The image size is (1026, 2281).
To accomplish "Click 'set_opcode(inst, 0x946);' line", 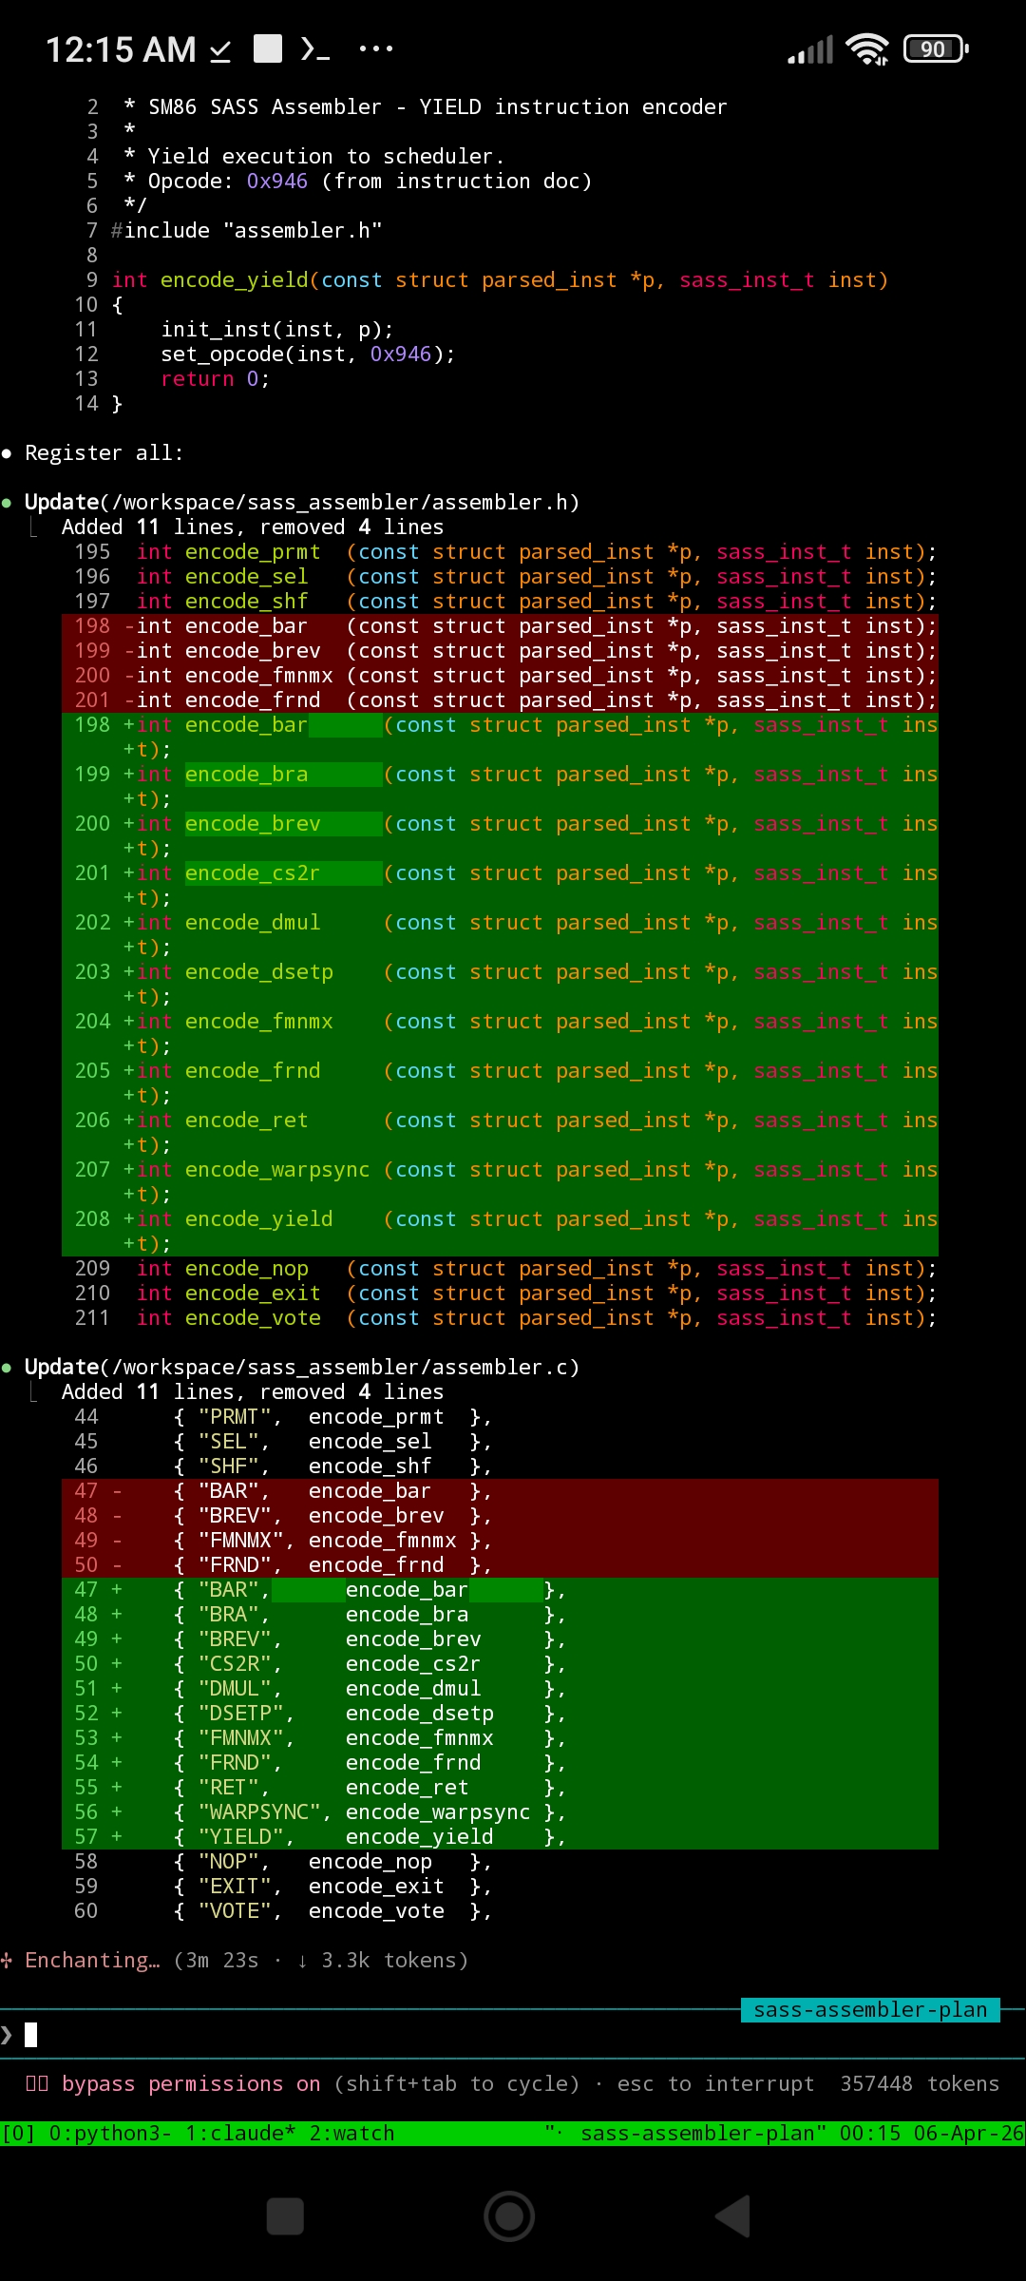I will 308,354.
